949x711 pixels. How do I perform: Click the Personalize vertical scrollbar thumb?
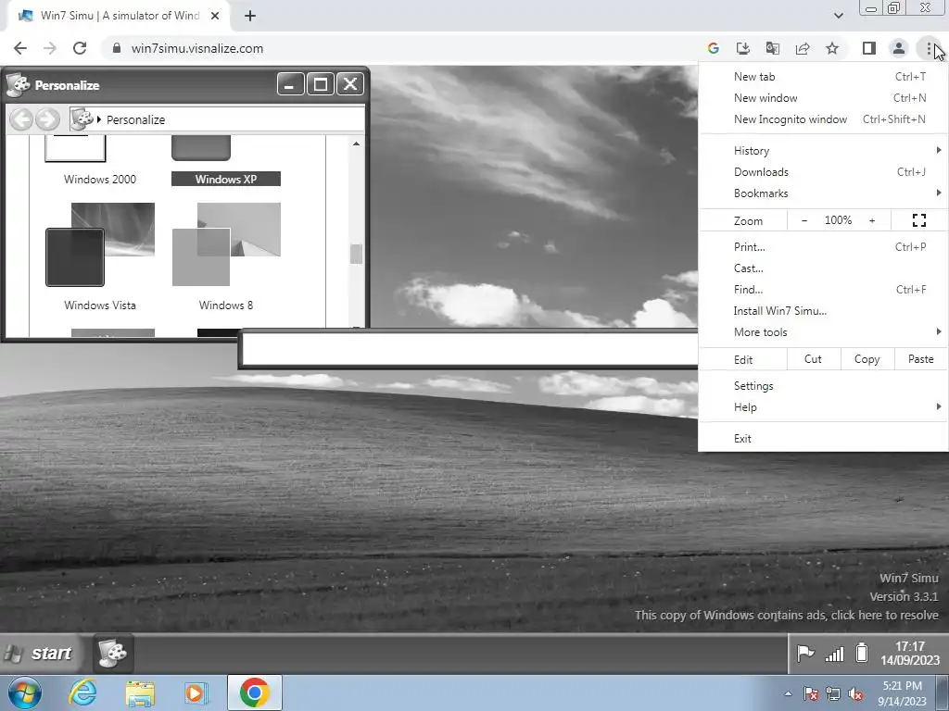[357, 254]
